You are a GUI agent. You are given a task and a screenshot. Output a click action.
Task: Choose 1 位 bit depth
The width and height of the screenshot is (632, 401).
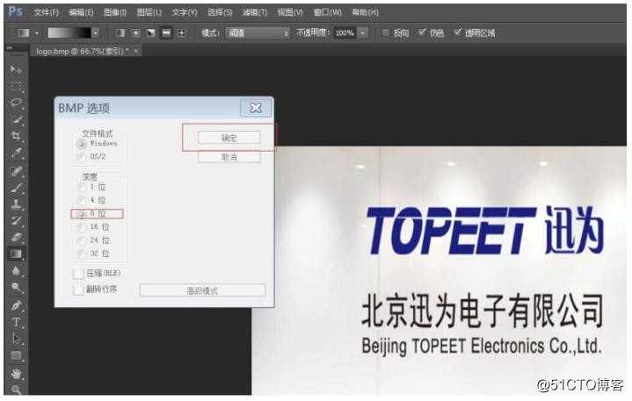[82, 188]
